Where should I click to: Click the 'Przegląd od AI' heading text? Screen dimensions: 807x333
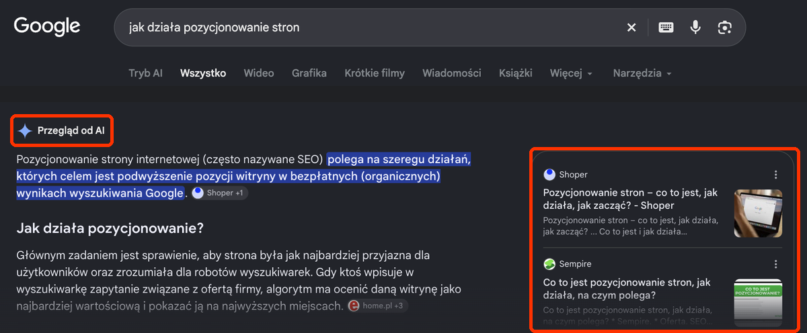(x=71, y=131)
